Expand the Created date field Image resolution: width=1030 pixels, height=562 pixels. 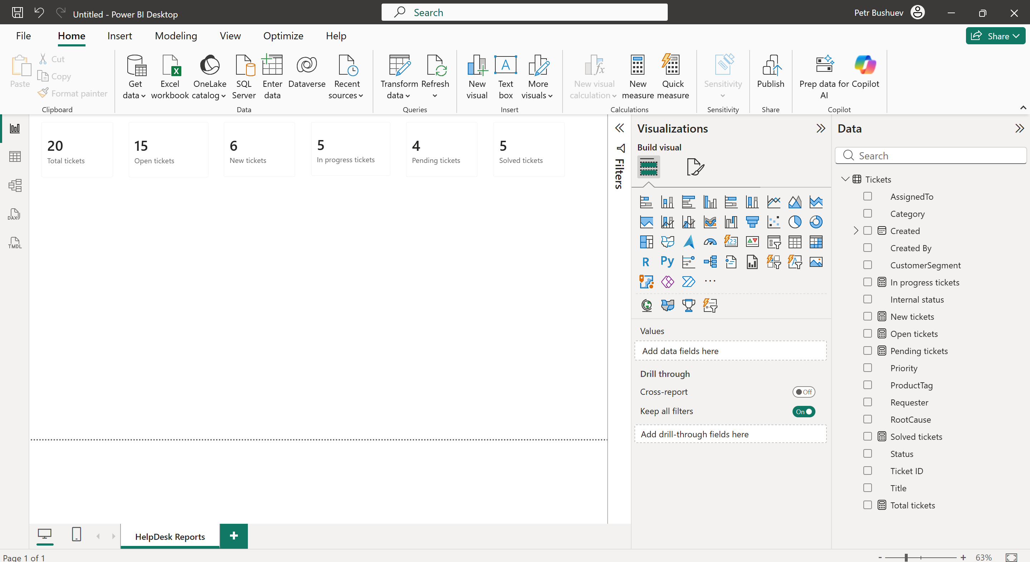[x=856, y=230]
